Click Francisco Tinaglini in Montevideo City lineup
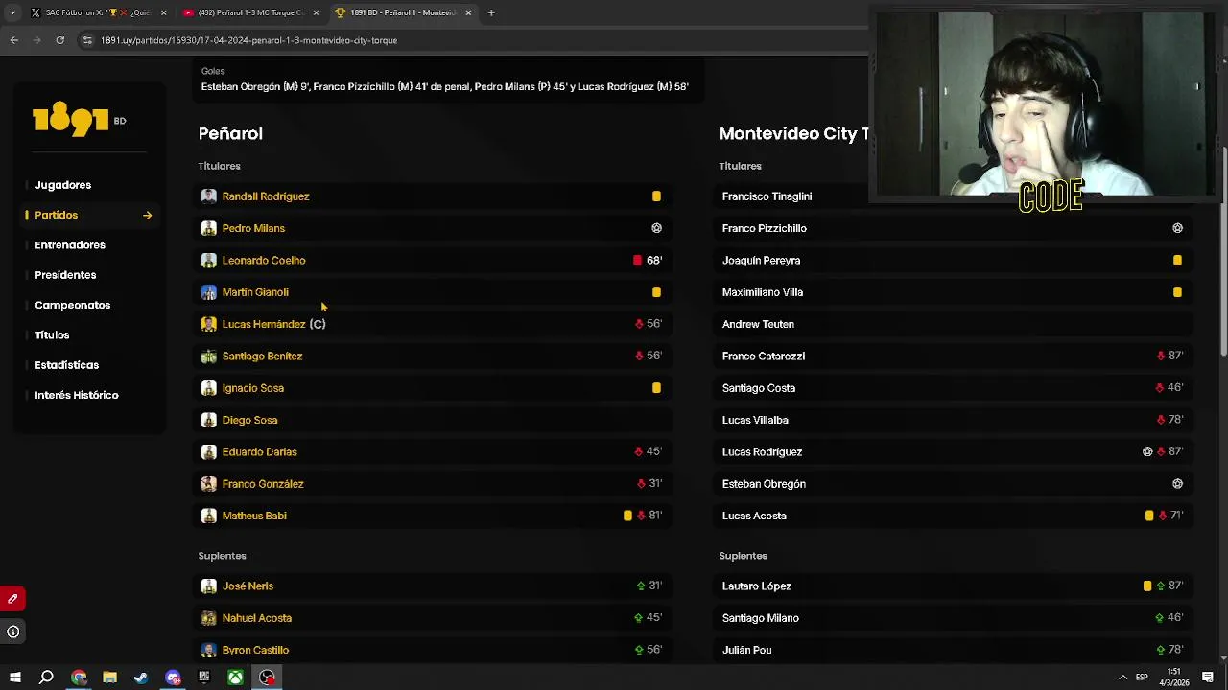The image size is (1228, 690). point(767,196)
